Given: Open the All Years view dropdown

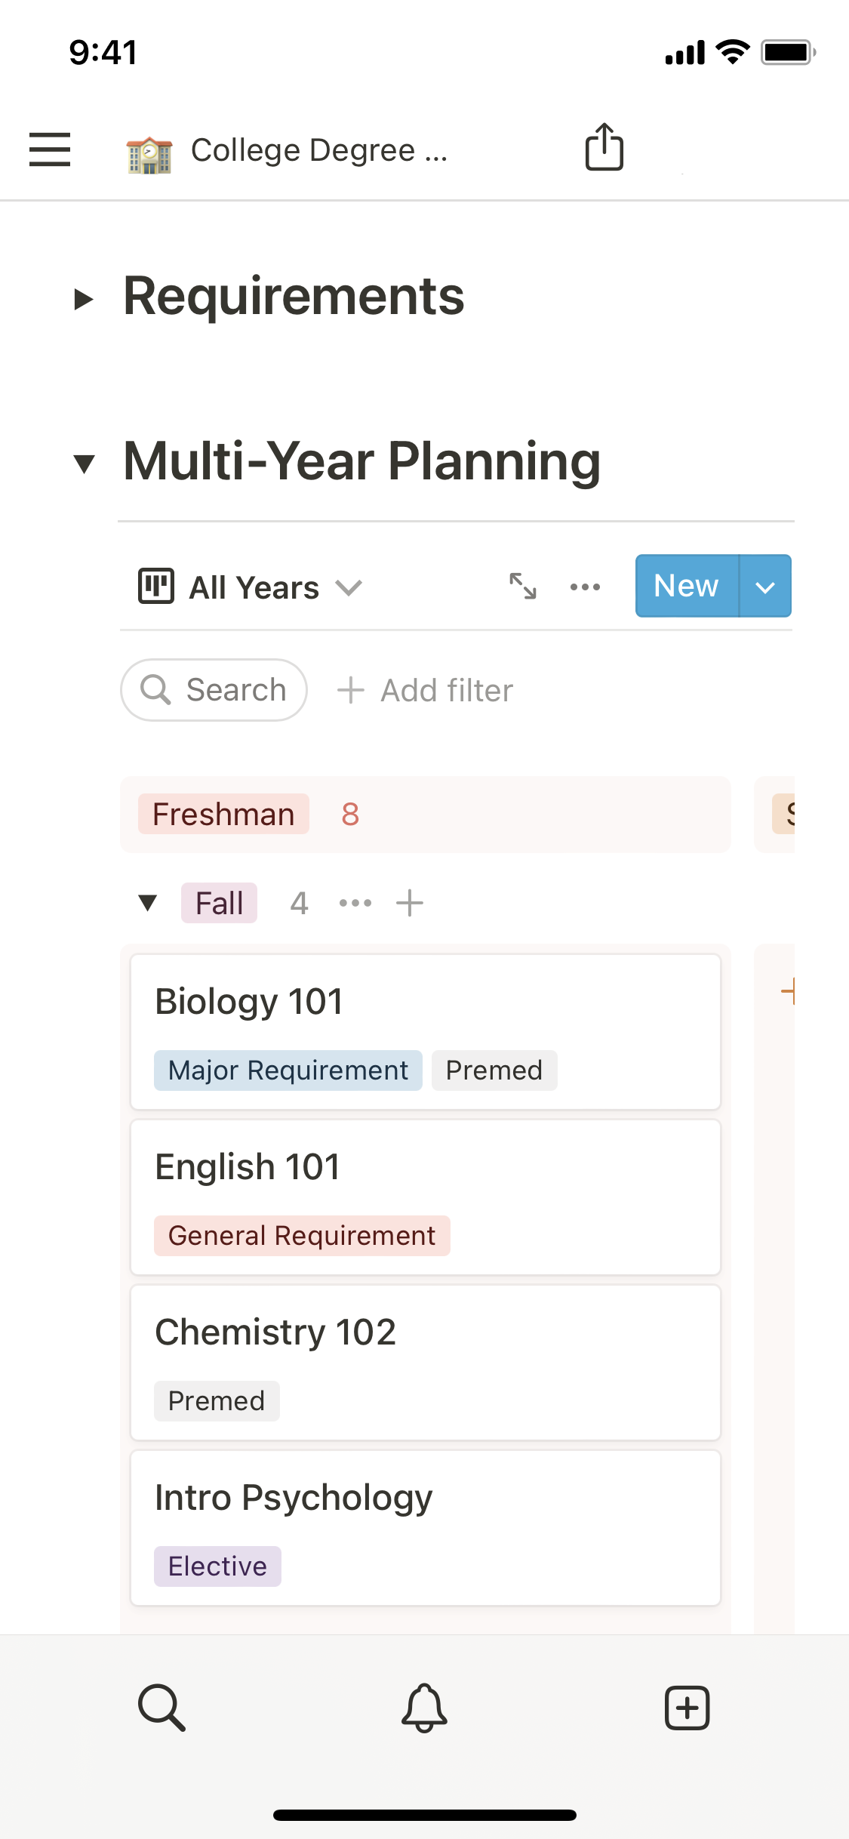Looking at the screenshot, I should [251, 587].
